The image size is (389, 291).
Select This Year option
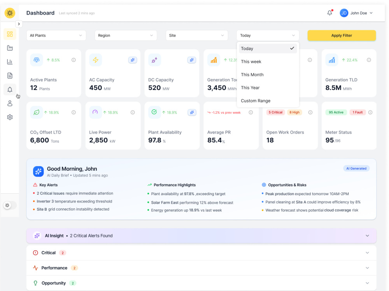click(268, 88)
